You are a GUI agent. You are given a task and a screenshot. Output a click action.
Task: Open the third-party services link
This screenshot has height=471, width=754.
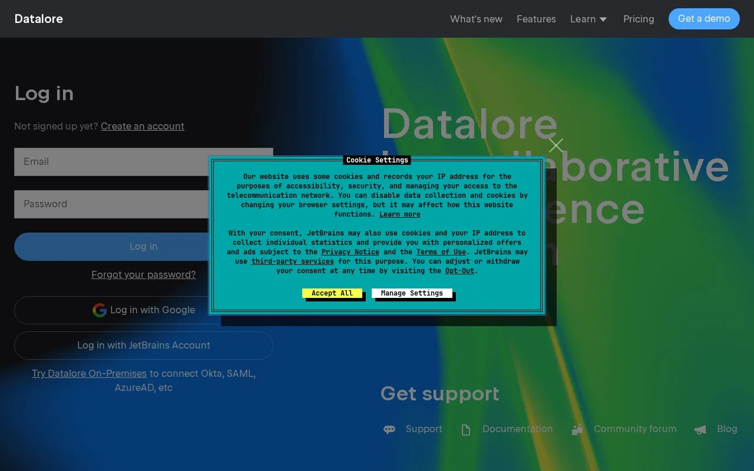[x=293, y=261]
